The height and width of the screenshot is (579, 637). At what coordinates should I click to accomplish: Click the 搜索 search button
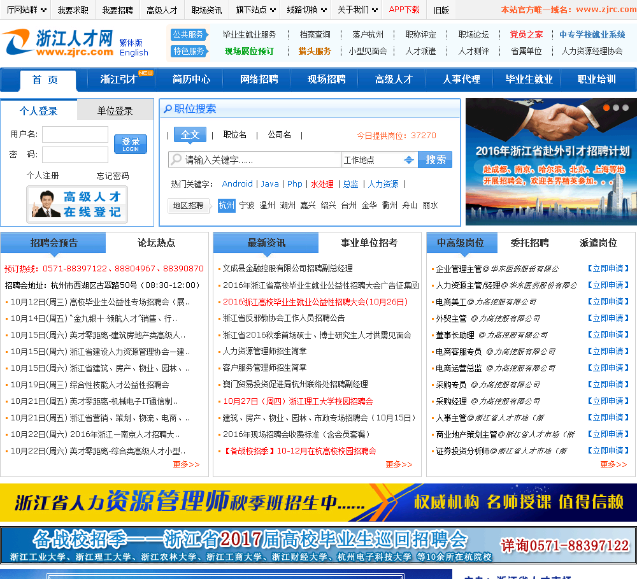[x=436, y=160]
